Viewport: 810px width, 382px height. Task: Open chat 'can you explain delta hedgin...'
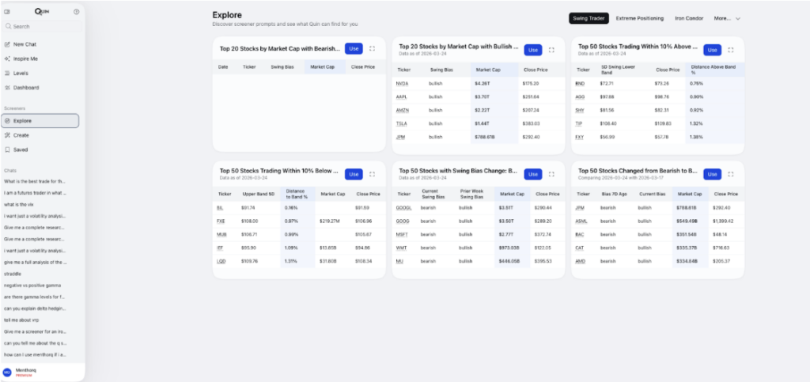pos(35,308)
